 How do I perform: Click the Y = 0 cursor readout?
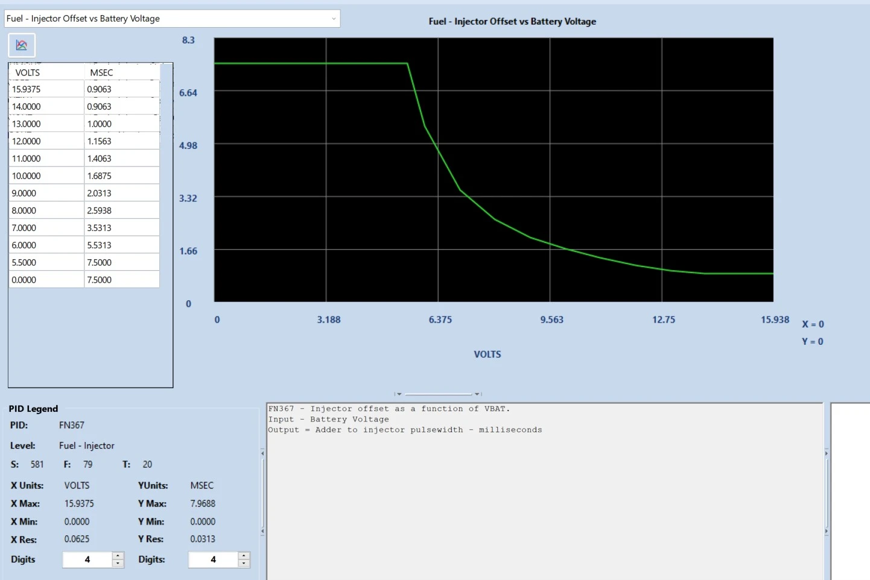point(813,342)
